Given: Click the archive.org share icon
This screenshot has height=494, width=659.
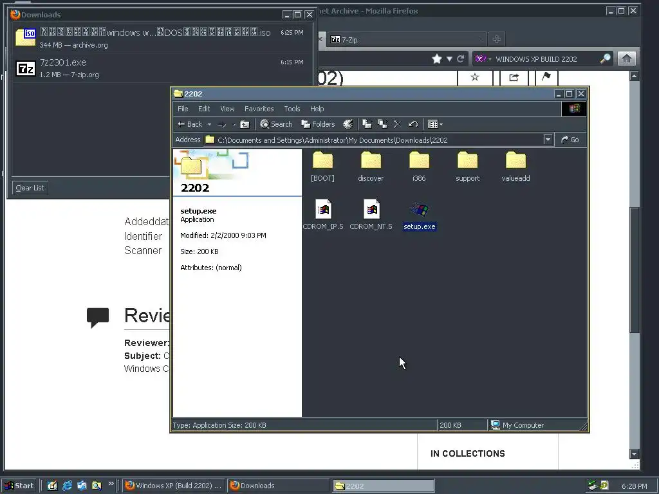Looking at the screenshot, I should pos(514,77).
